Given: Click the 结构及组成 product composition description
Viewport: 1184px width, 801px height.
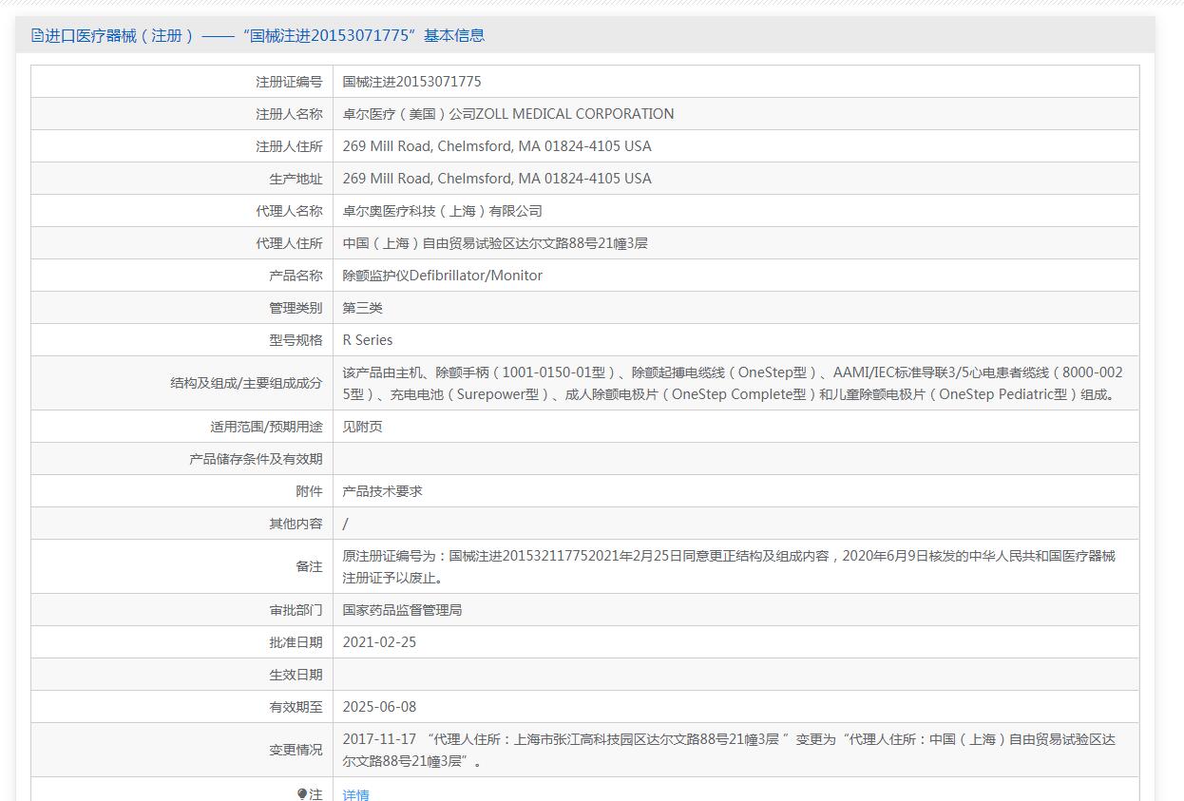Looking at the screenshot, I should 732,383.
